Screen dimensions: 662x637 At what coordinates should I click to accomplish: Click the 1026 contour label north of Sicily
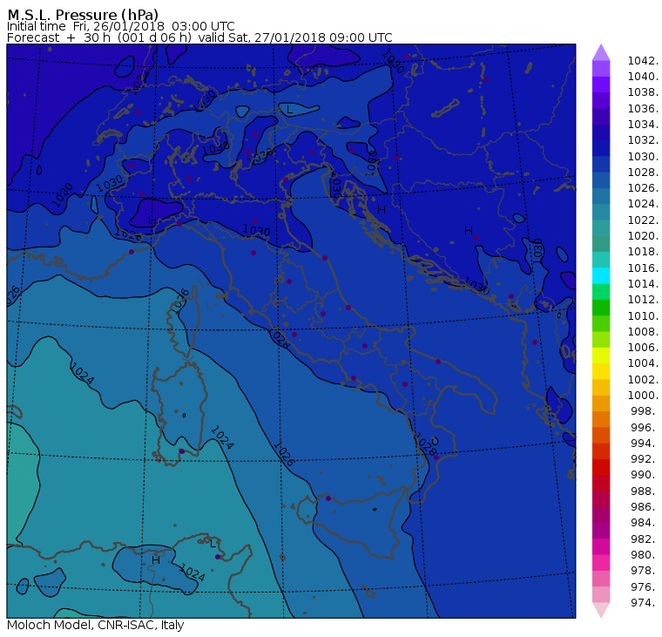tap(283, 454)
